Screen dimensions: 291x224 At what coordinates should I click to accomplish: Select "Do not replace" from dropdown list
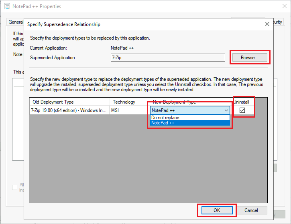[x=190, y=118]
